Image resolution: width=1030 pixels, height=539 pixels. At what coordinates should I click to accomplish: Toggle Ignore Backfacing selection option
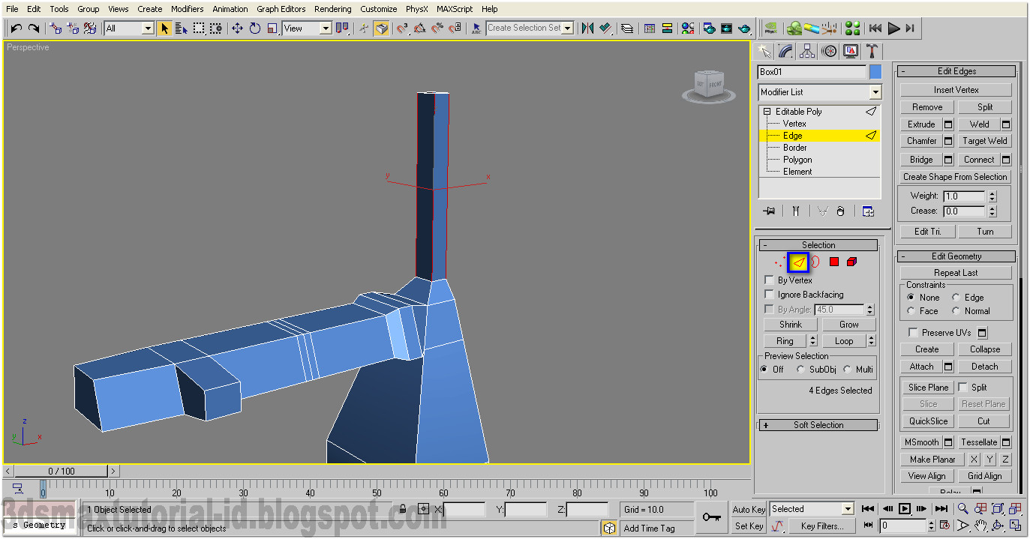[x=769, y=294]
